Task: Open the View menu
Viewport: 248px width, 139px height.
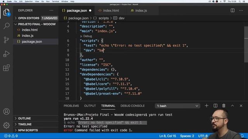Action: click(37, 2)
